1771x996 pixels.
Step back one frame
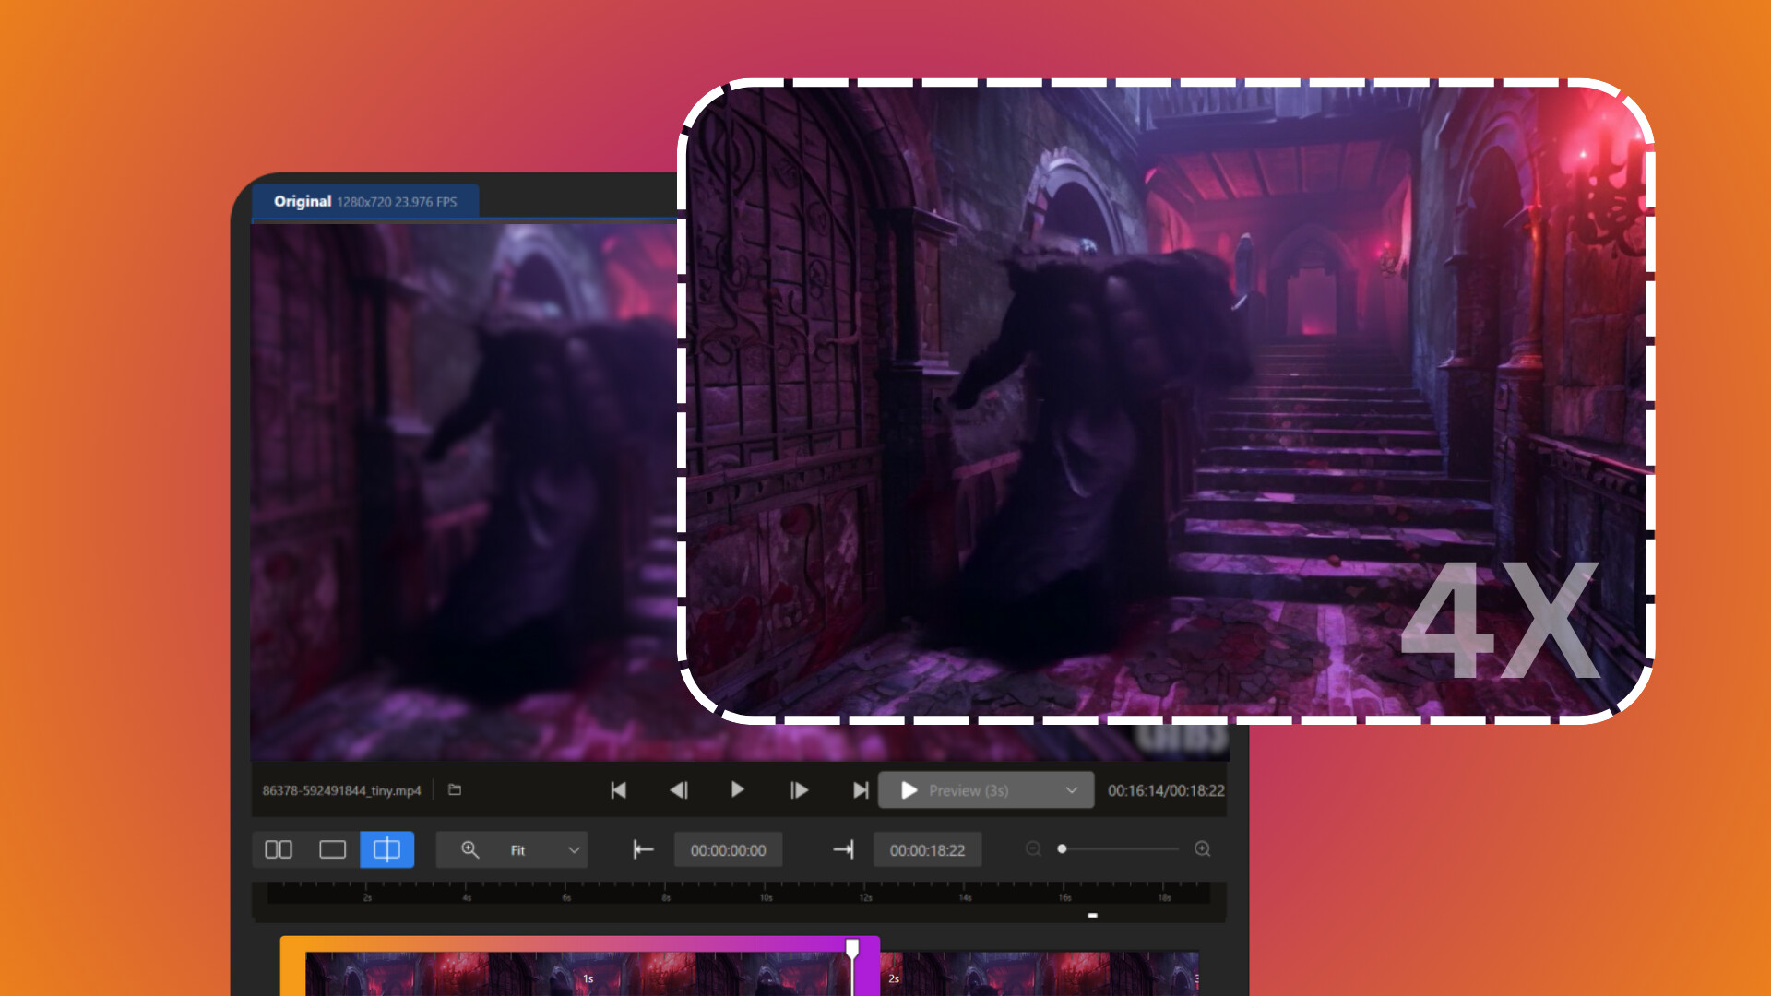point(679,790)
